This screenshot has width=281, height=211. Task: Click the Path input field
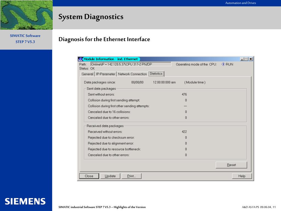tap(131, 64)
